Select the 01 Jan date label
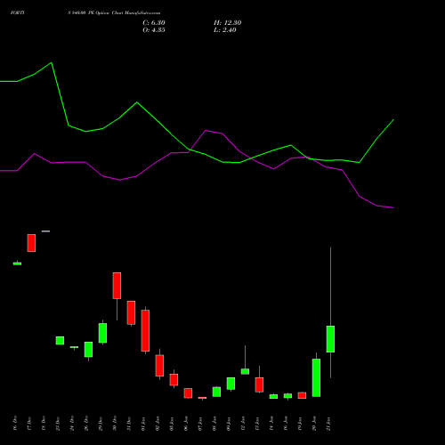 pyautogui.click(x=143, y=424)
